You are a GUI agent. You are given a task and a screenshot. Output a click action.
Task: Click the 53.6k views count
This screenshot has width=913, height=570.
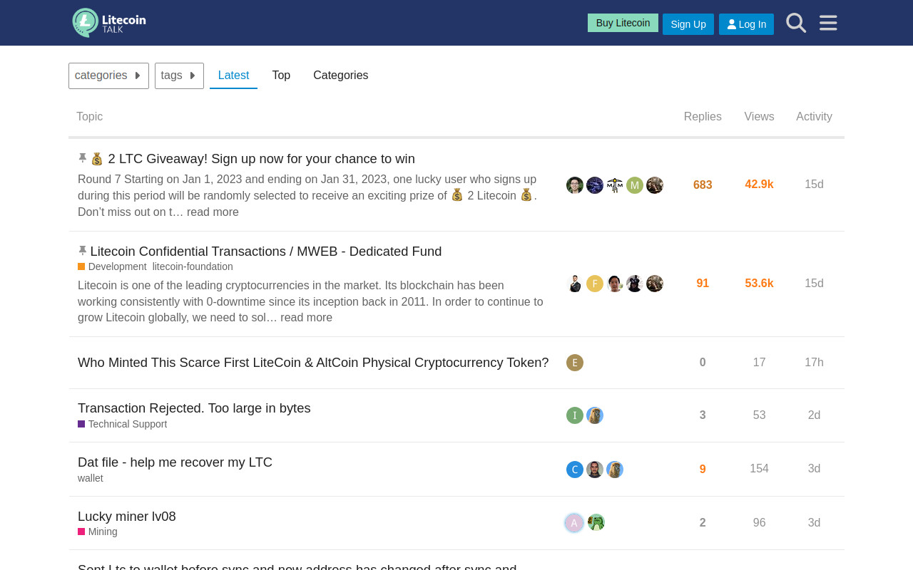tap(759, 284)
